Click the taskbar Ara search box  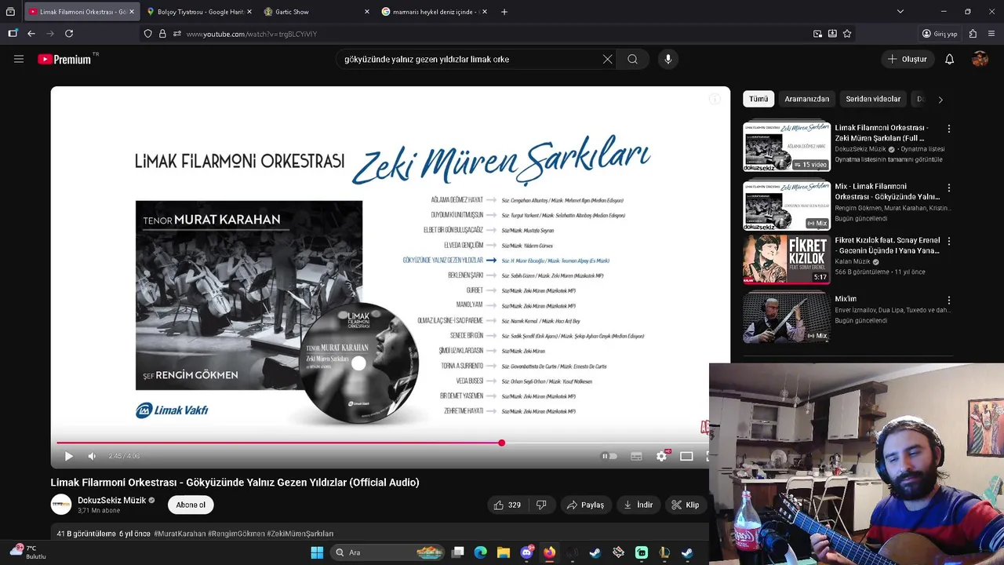point(388,552)
